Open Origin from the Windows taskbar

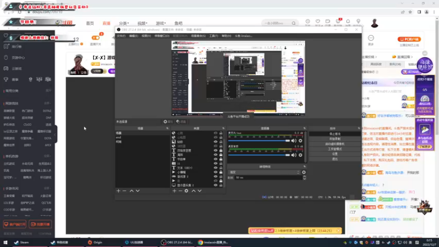[x=95, y=243]
